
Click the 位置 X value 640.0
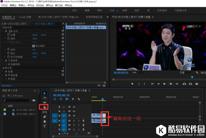tap(35, 35)
